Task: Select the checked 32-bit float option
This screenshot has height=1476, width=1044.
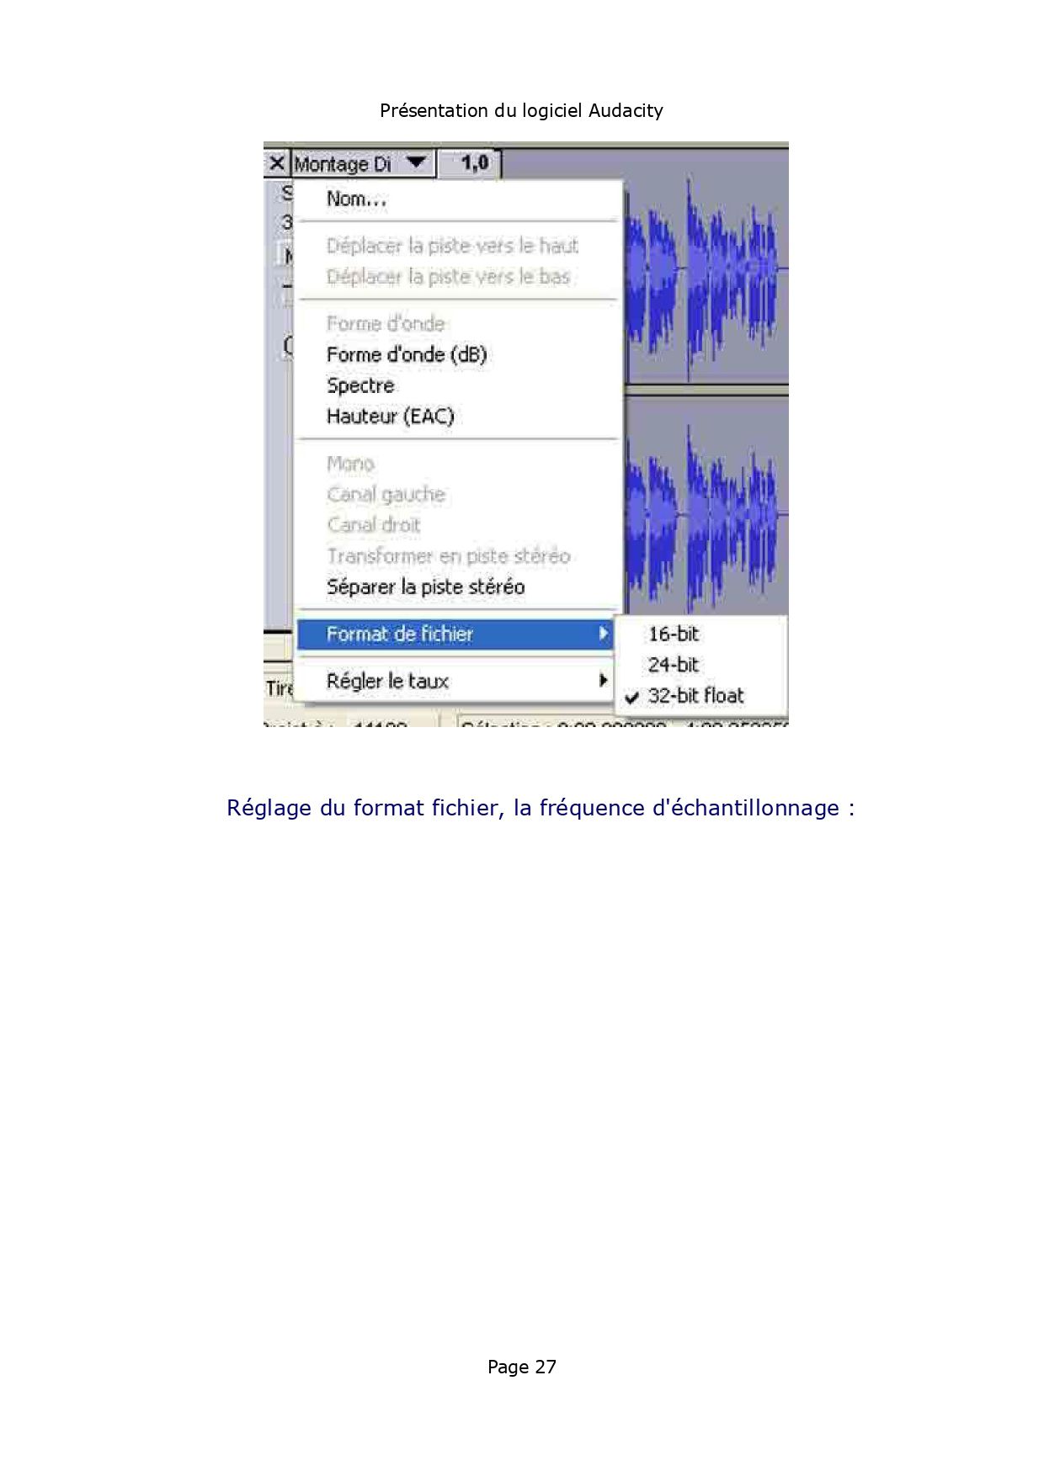Action: tap(695, 696)
